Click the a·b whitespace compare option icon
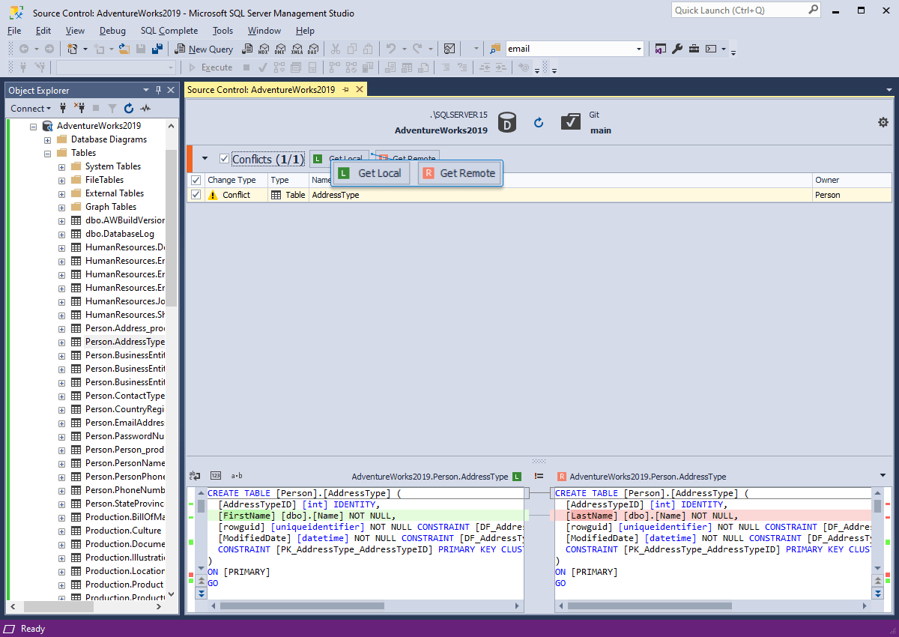 tap(237, 476)
